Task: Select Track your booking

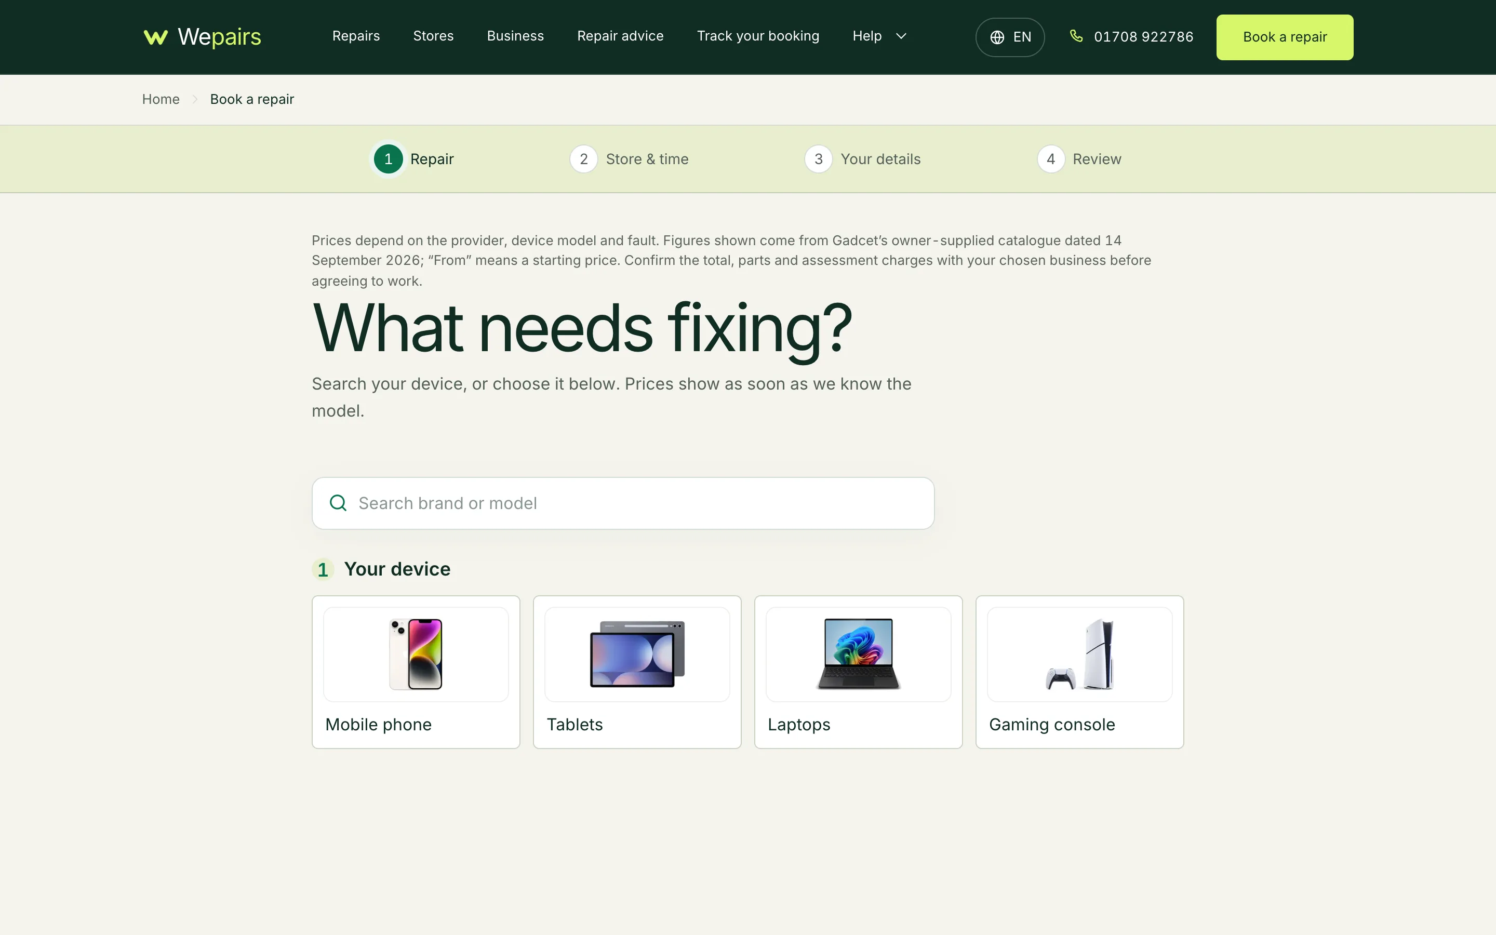Action: pyautogui.click(x=758, y=36)
